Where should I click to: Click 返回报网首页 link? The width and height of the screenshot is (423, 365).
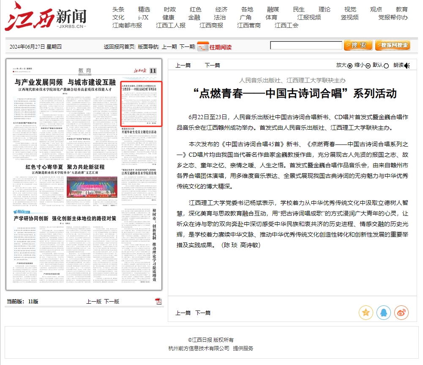[119, 47]
